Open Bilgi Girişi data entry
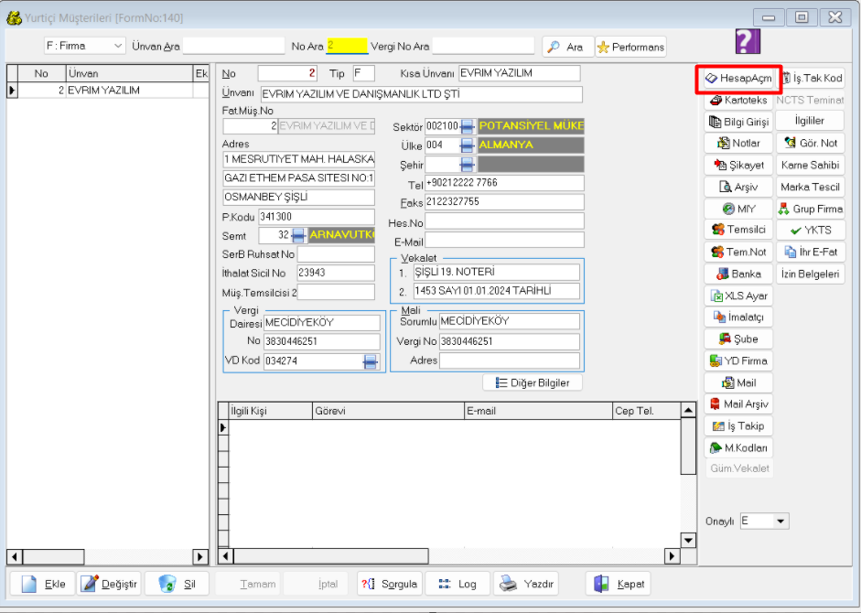Screen dimensions: 861x613 [x=738, y=122]
